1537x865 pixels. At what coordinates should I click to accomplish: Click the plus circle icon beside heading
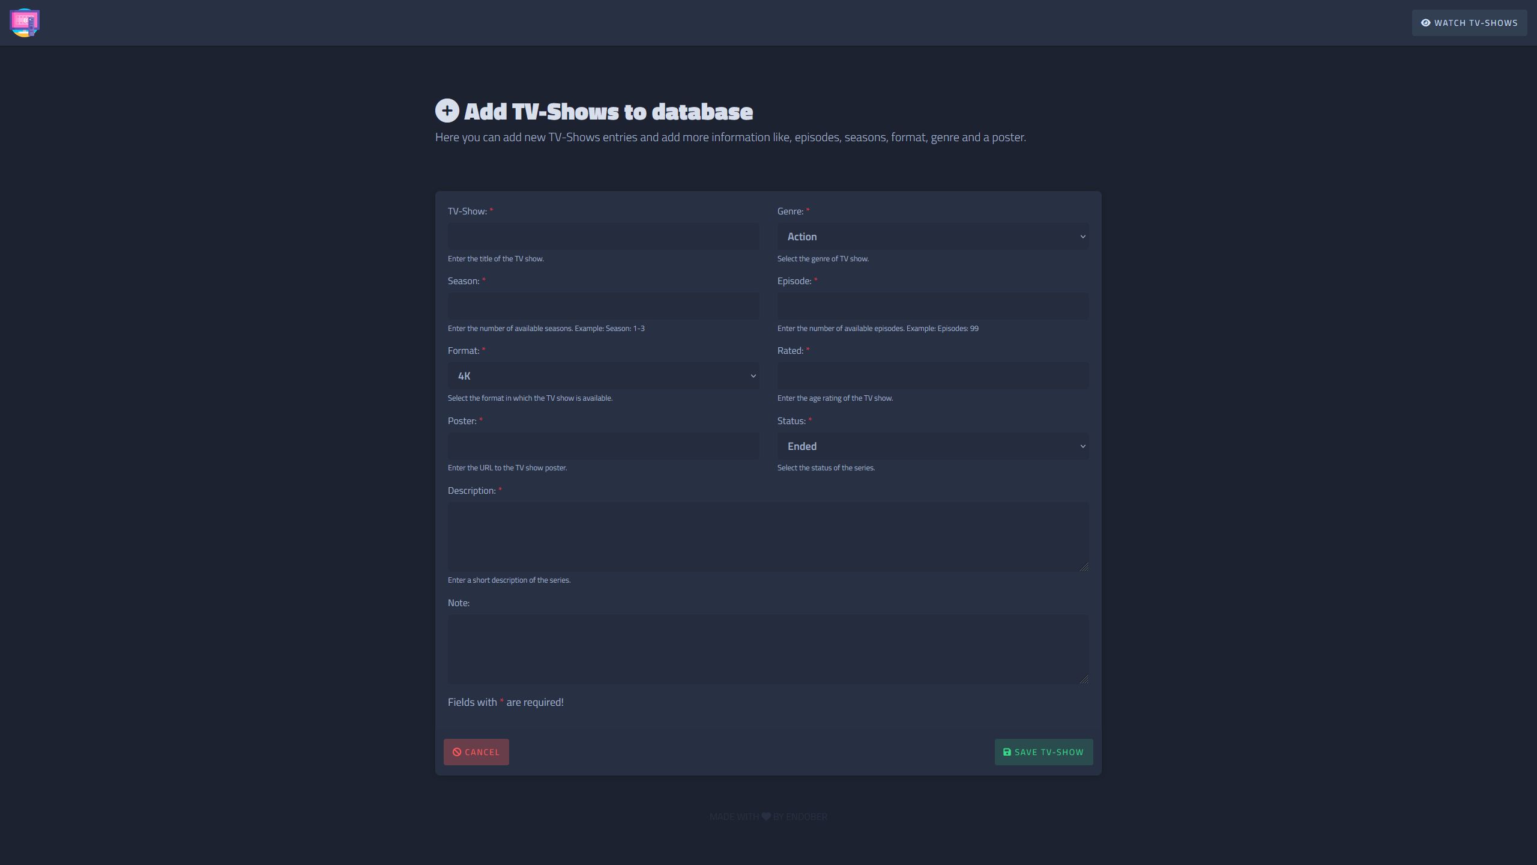(x=447, y=111)
